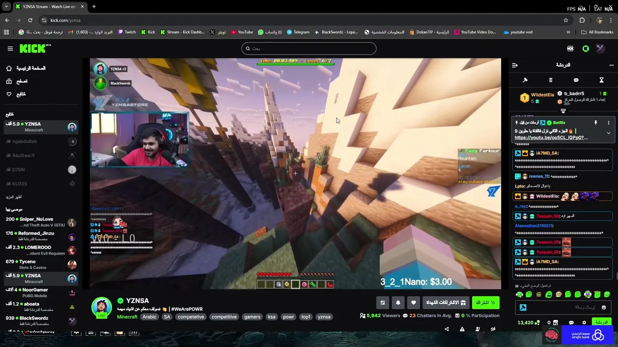
Task: Open Home page in sidebar
Action: [x=27, y=68]
